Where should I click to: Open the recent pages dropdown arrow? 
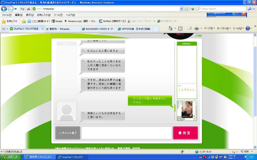tap(15, 9)
